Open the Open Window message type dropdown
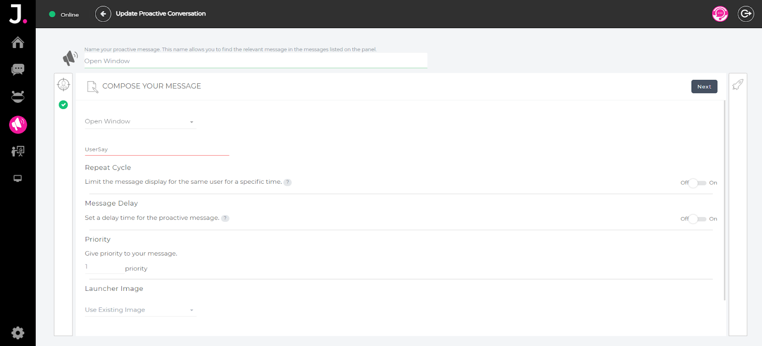Screen dimensions: 762x346 [x=140, y=121]
